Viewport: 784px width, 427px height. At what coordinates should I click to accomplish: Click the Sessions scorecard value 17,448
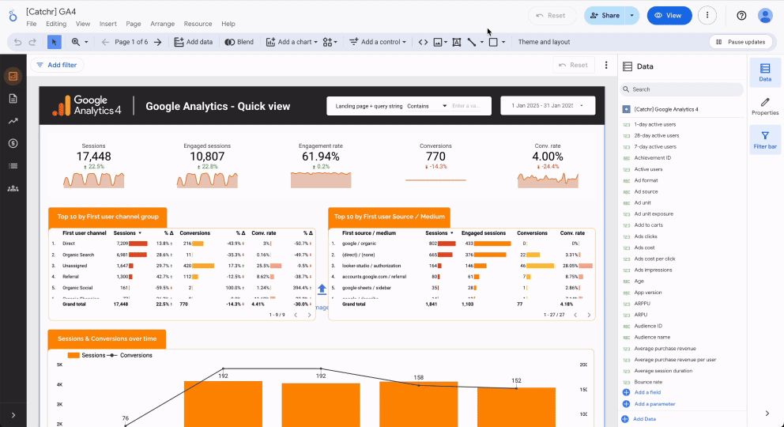click(93, 157)
